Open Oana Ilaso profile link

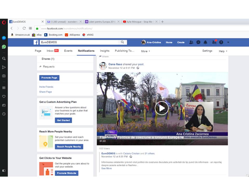point(115,64)
